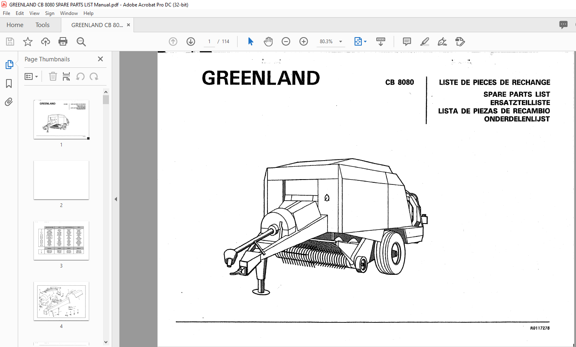Open the Attachments paperclip panel

pos(9,102)
